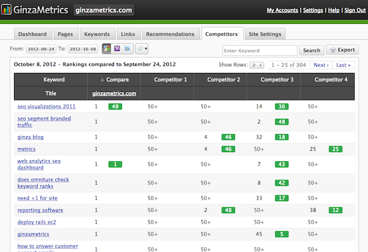Switch to the Dashboard tab

pyautogui.click(x=33, y=34)
